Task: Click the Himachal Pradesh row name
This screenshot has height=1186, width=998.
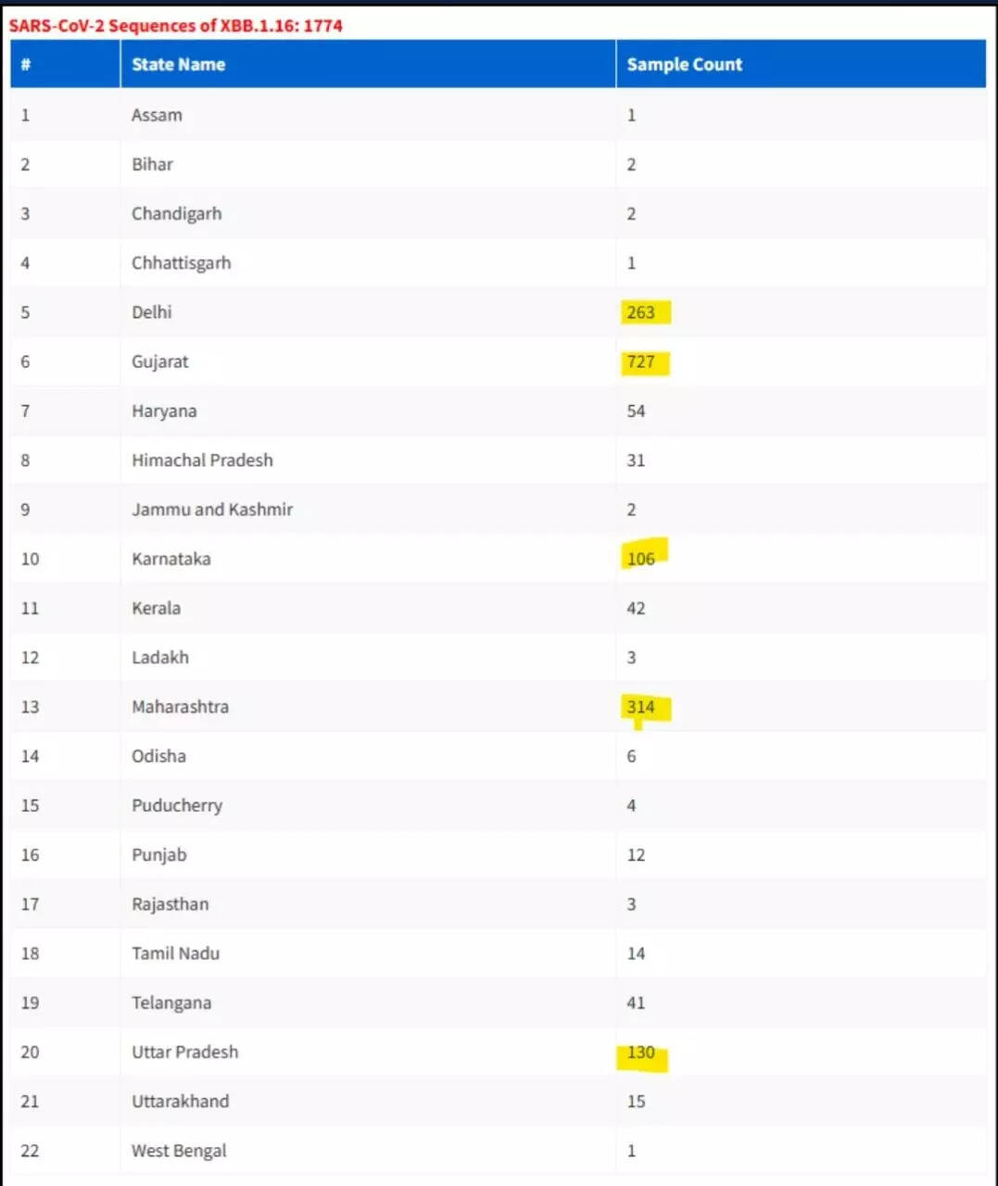Action: point(202,461)
